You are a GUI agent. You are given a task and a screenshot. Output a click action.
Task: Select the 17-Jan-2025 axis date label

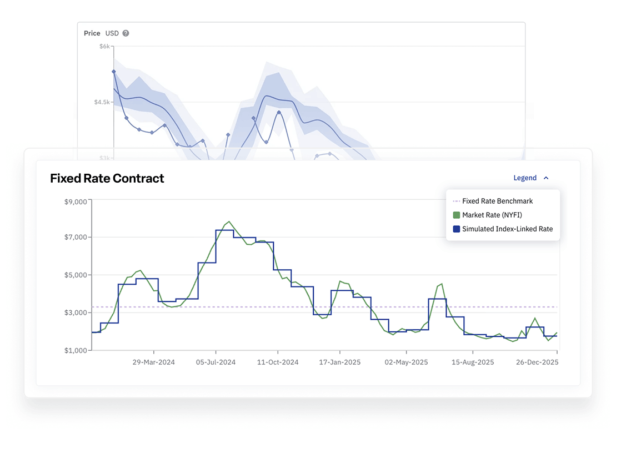[x=340, y=362]
